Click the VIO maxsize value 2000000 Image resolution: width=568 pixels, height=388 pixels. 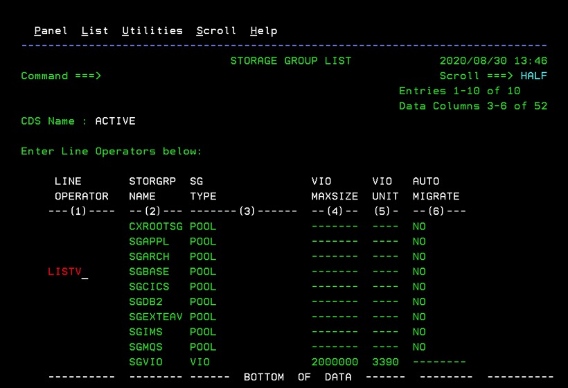[x=335, y=362]
